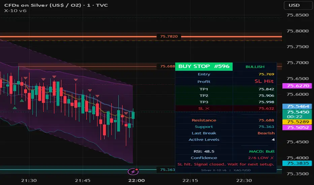Click the 75.7820 orange line label
Image resolution: width=314 pixels, height=185 pixels.
point(169,36)
